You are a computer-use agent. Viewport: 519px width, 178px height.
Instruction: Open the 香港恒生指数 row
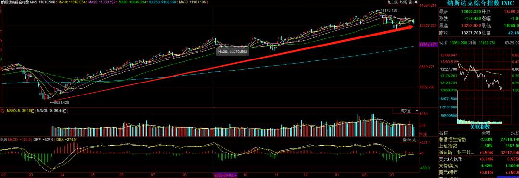[479, 139]
